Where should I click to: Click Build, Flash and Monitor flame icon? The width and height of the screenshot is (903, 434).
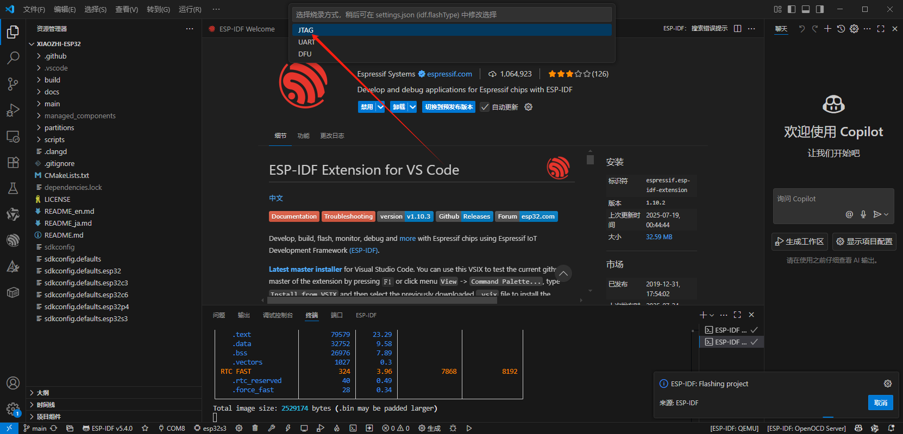point(337,428)
